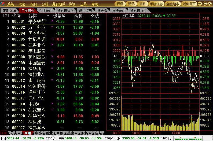Screen dimensions: 213x141
Task: Open the 港股期货 menu
Action: click(x=58, y=4)
